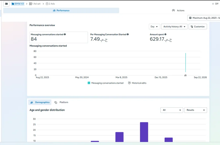Screen dimensions: 220x145
Task: Open the 2 Ads breadcrumb
Action: pos(50,4)
